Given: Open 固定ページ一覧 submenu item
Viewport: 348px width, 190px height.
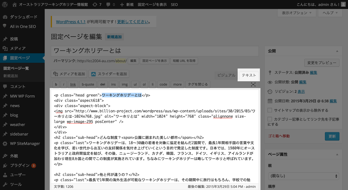Looking at the screenshot, I should click(16, 68).
